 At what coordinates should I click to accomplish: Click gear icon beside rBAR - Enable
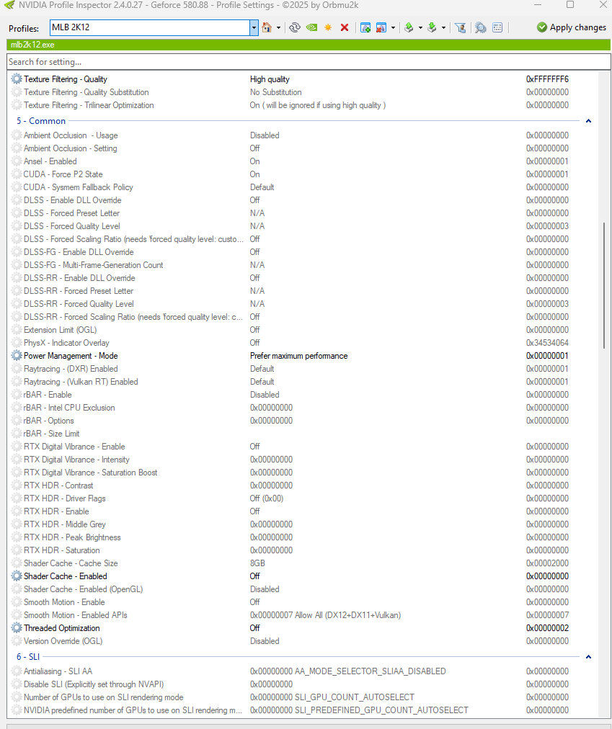[17, 395]
